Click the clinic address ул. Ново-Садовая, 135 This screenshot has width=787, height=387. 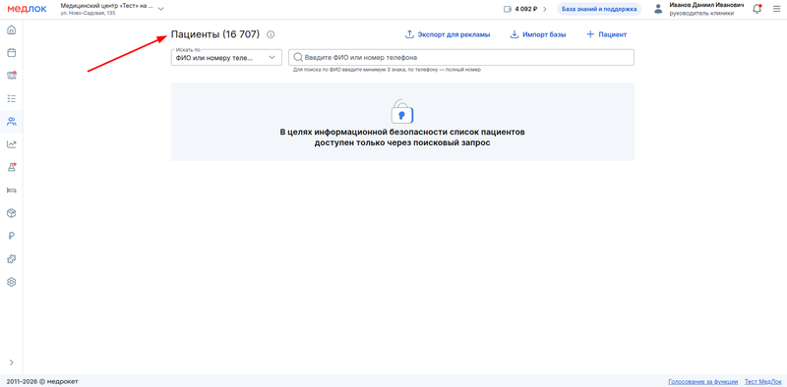click(88, 13)
